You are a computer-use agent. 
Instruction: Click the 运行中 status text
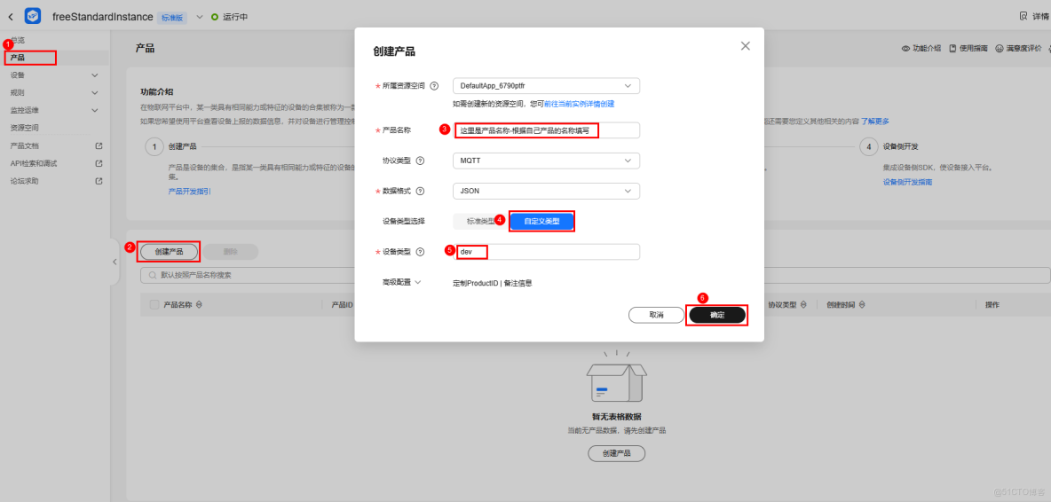coord(234,17)
